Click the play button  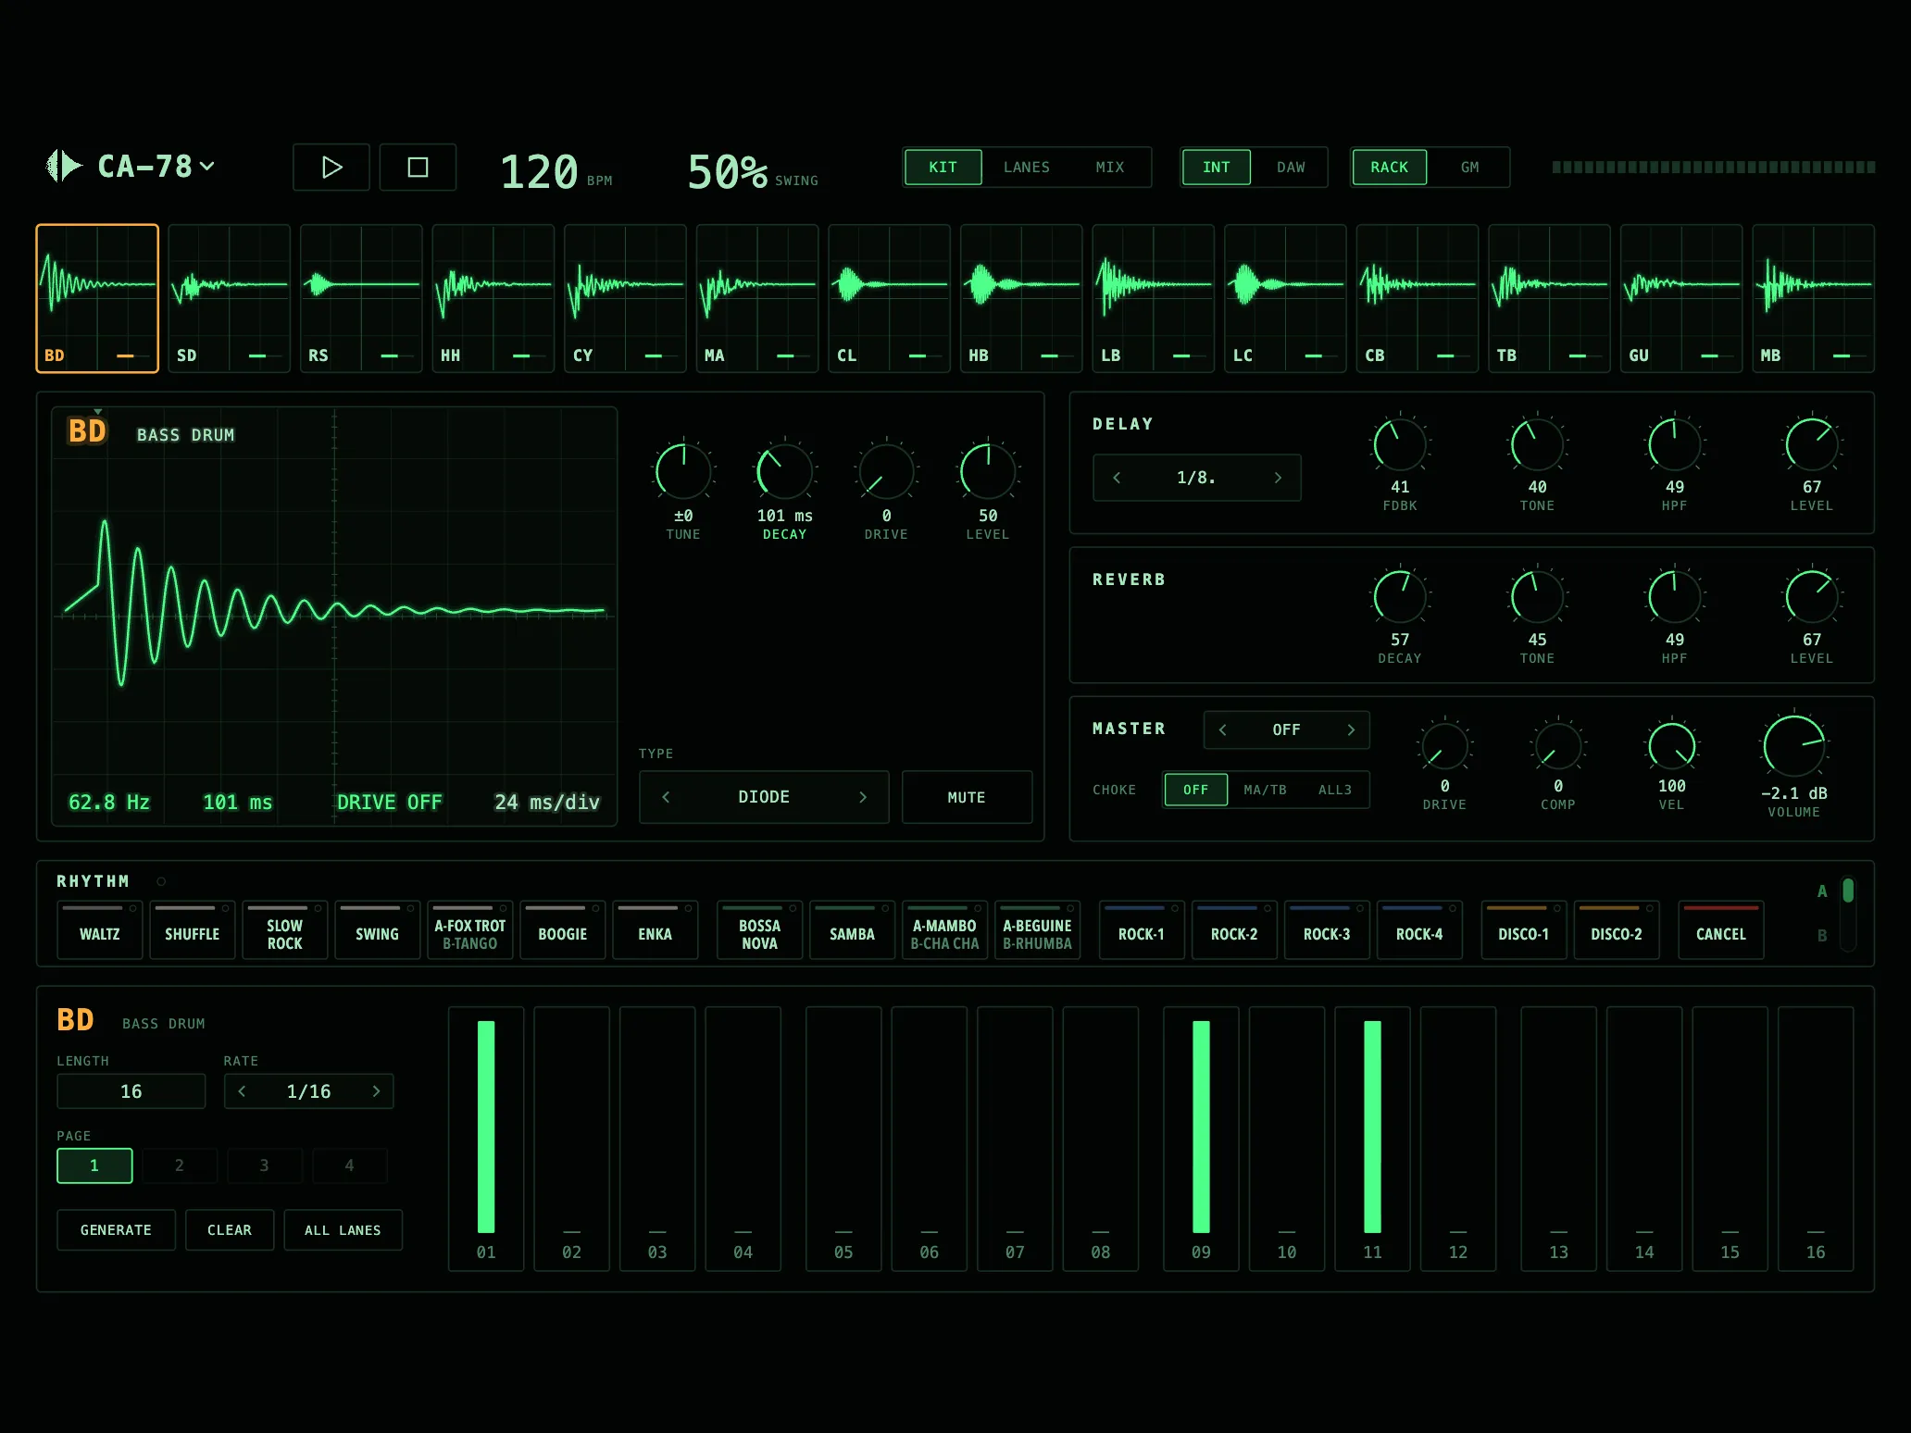pyautogui.click(x=331, y=168)
